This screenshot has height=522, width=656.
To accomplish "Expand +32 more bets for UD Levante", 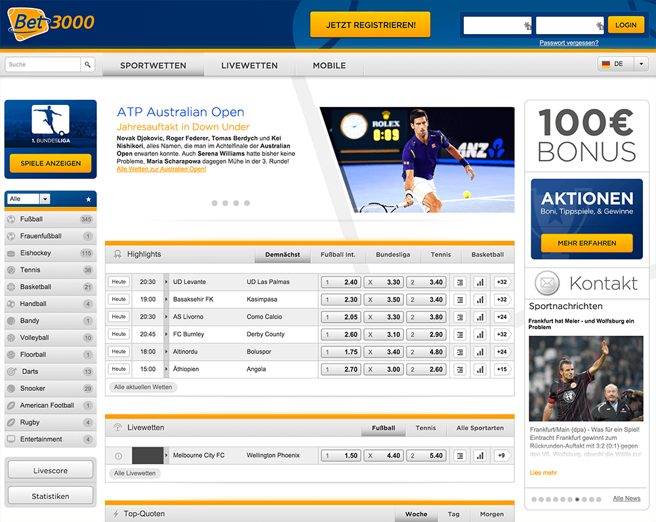I will (502, 283).
